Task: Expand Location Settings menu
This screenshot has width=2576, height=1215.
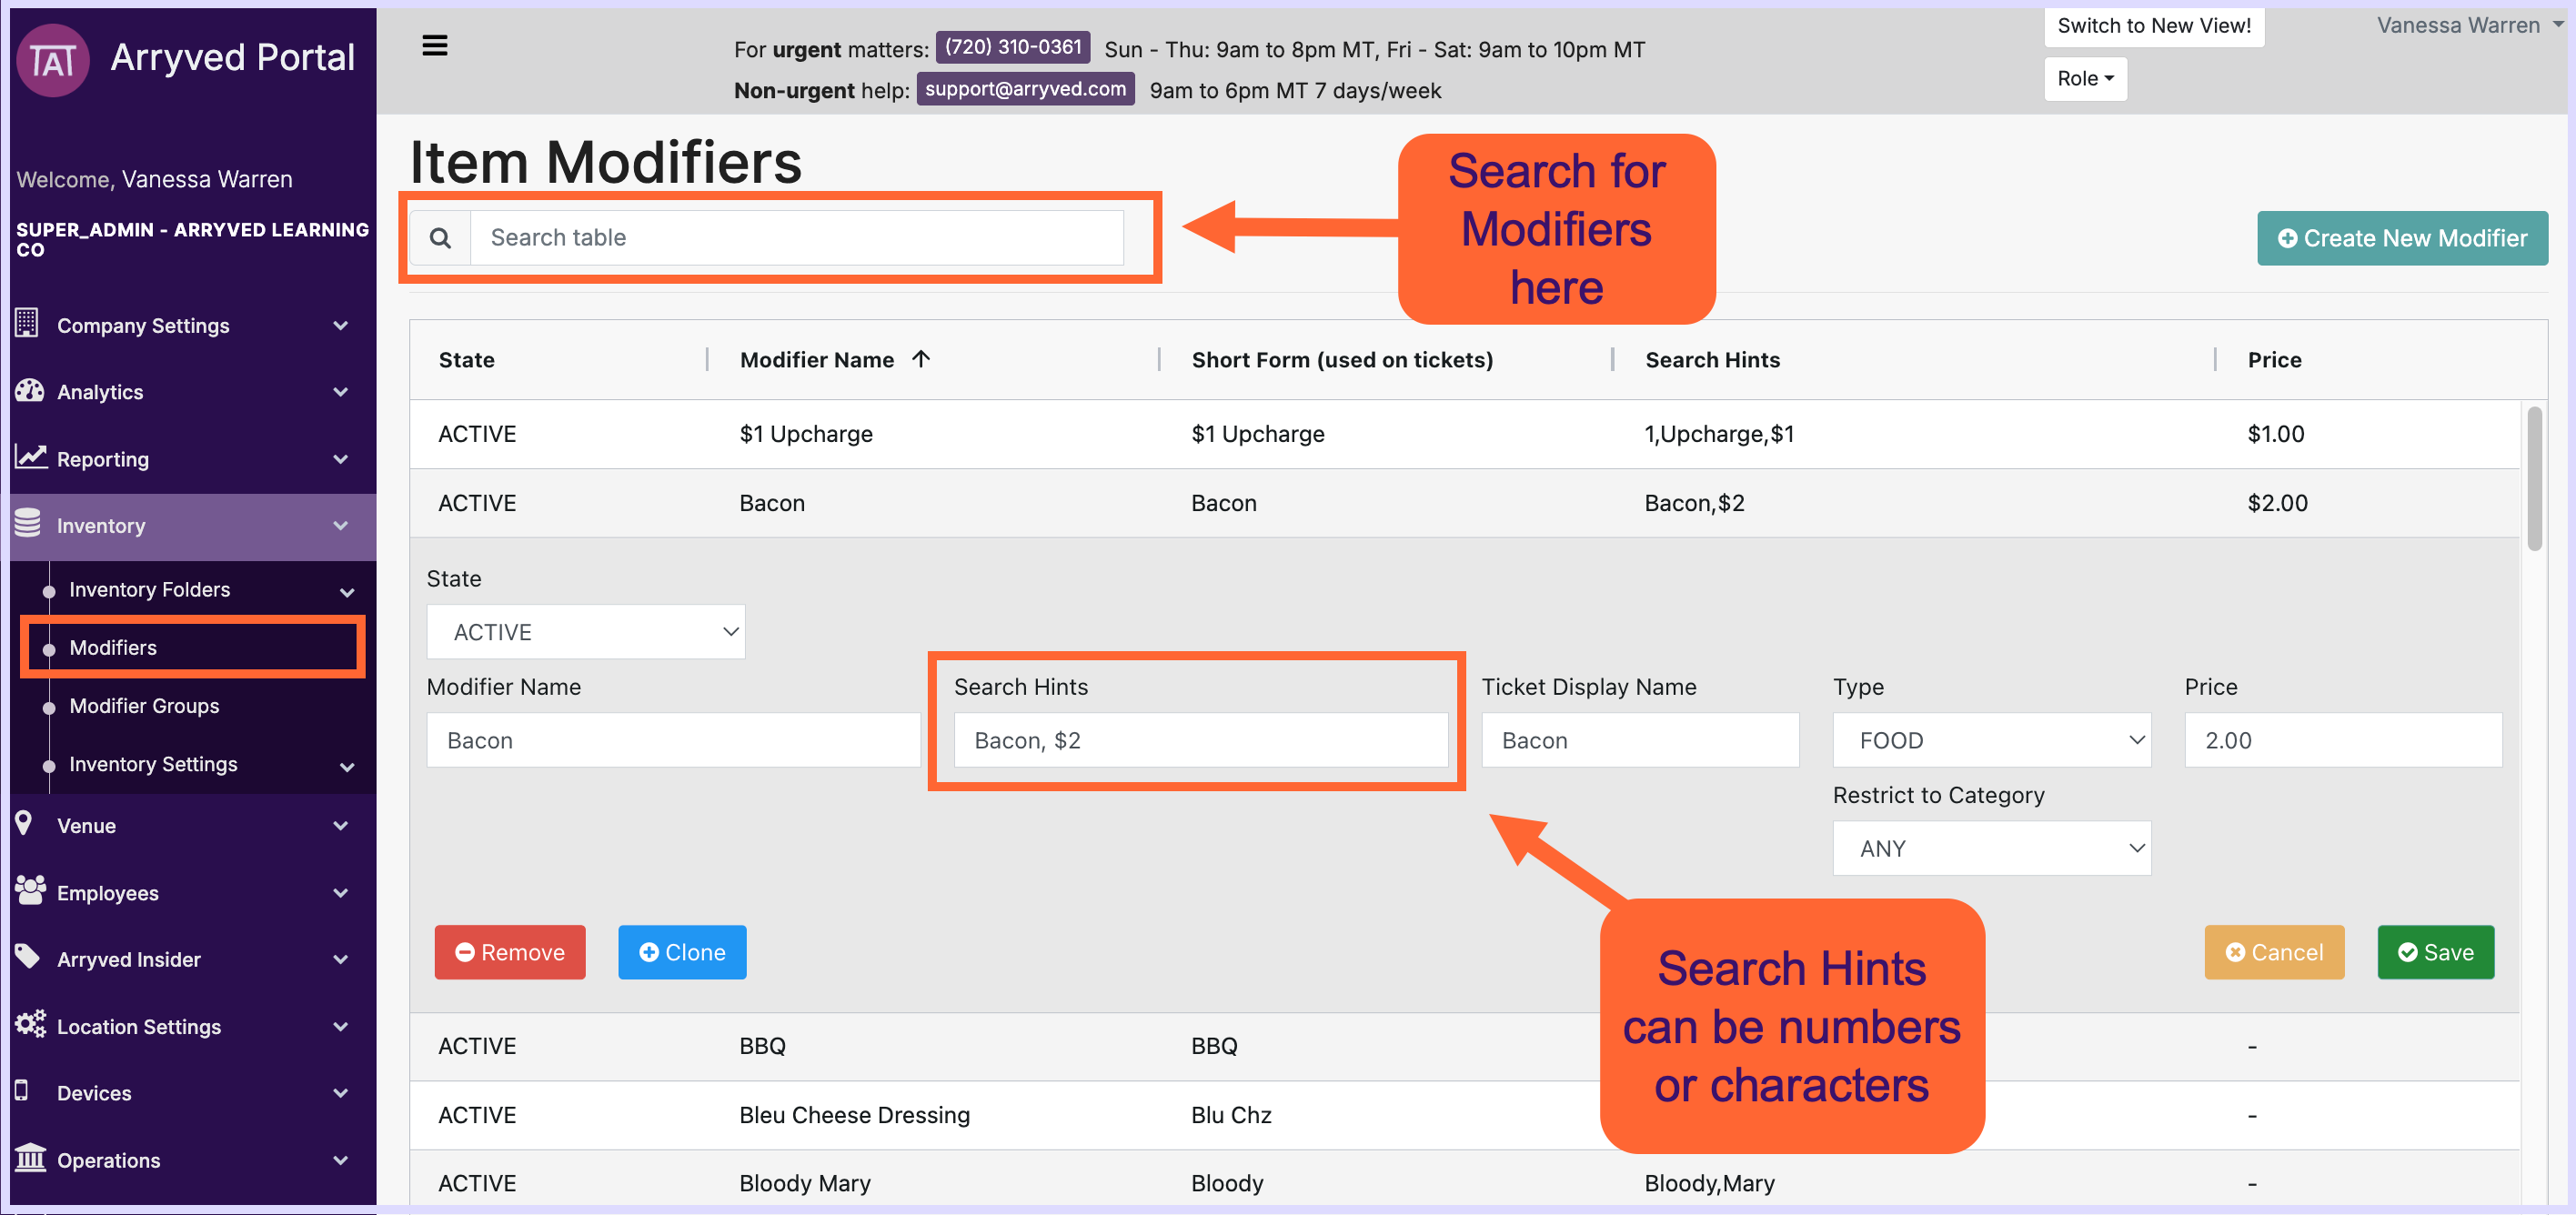Action: (340, 1026)
